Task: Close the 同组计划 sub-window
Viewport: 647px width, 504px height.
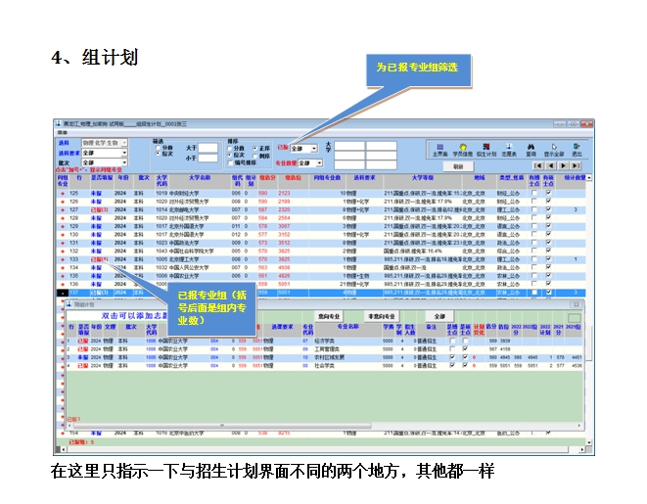Action: pyautogui.click(x=576, y=304)
